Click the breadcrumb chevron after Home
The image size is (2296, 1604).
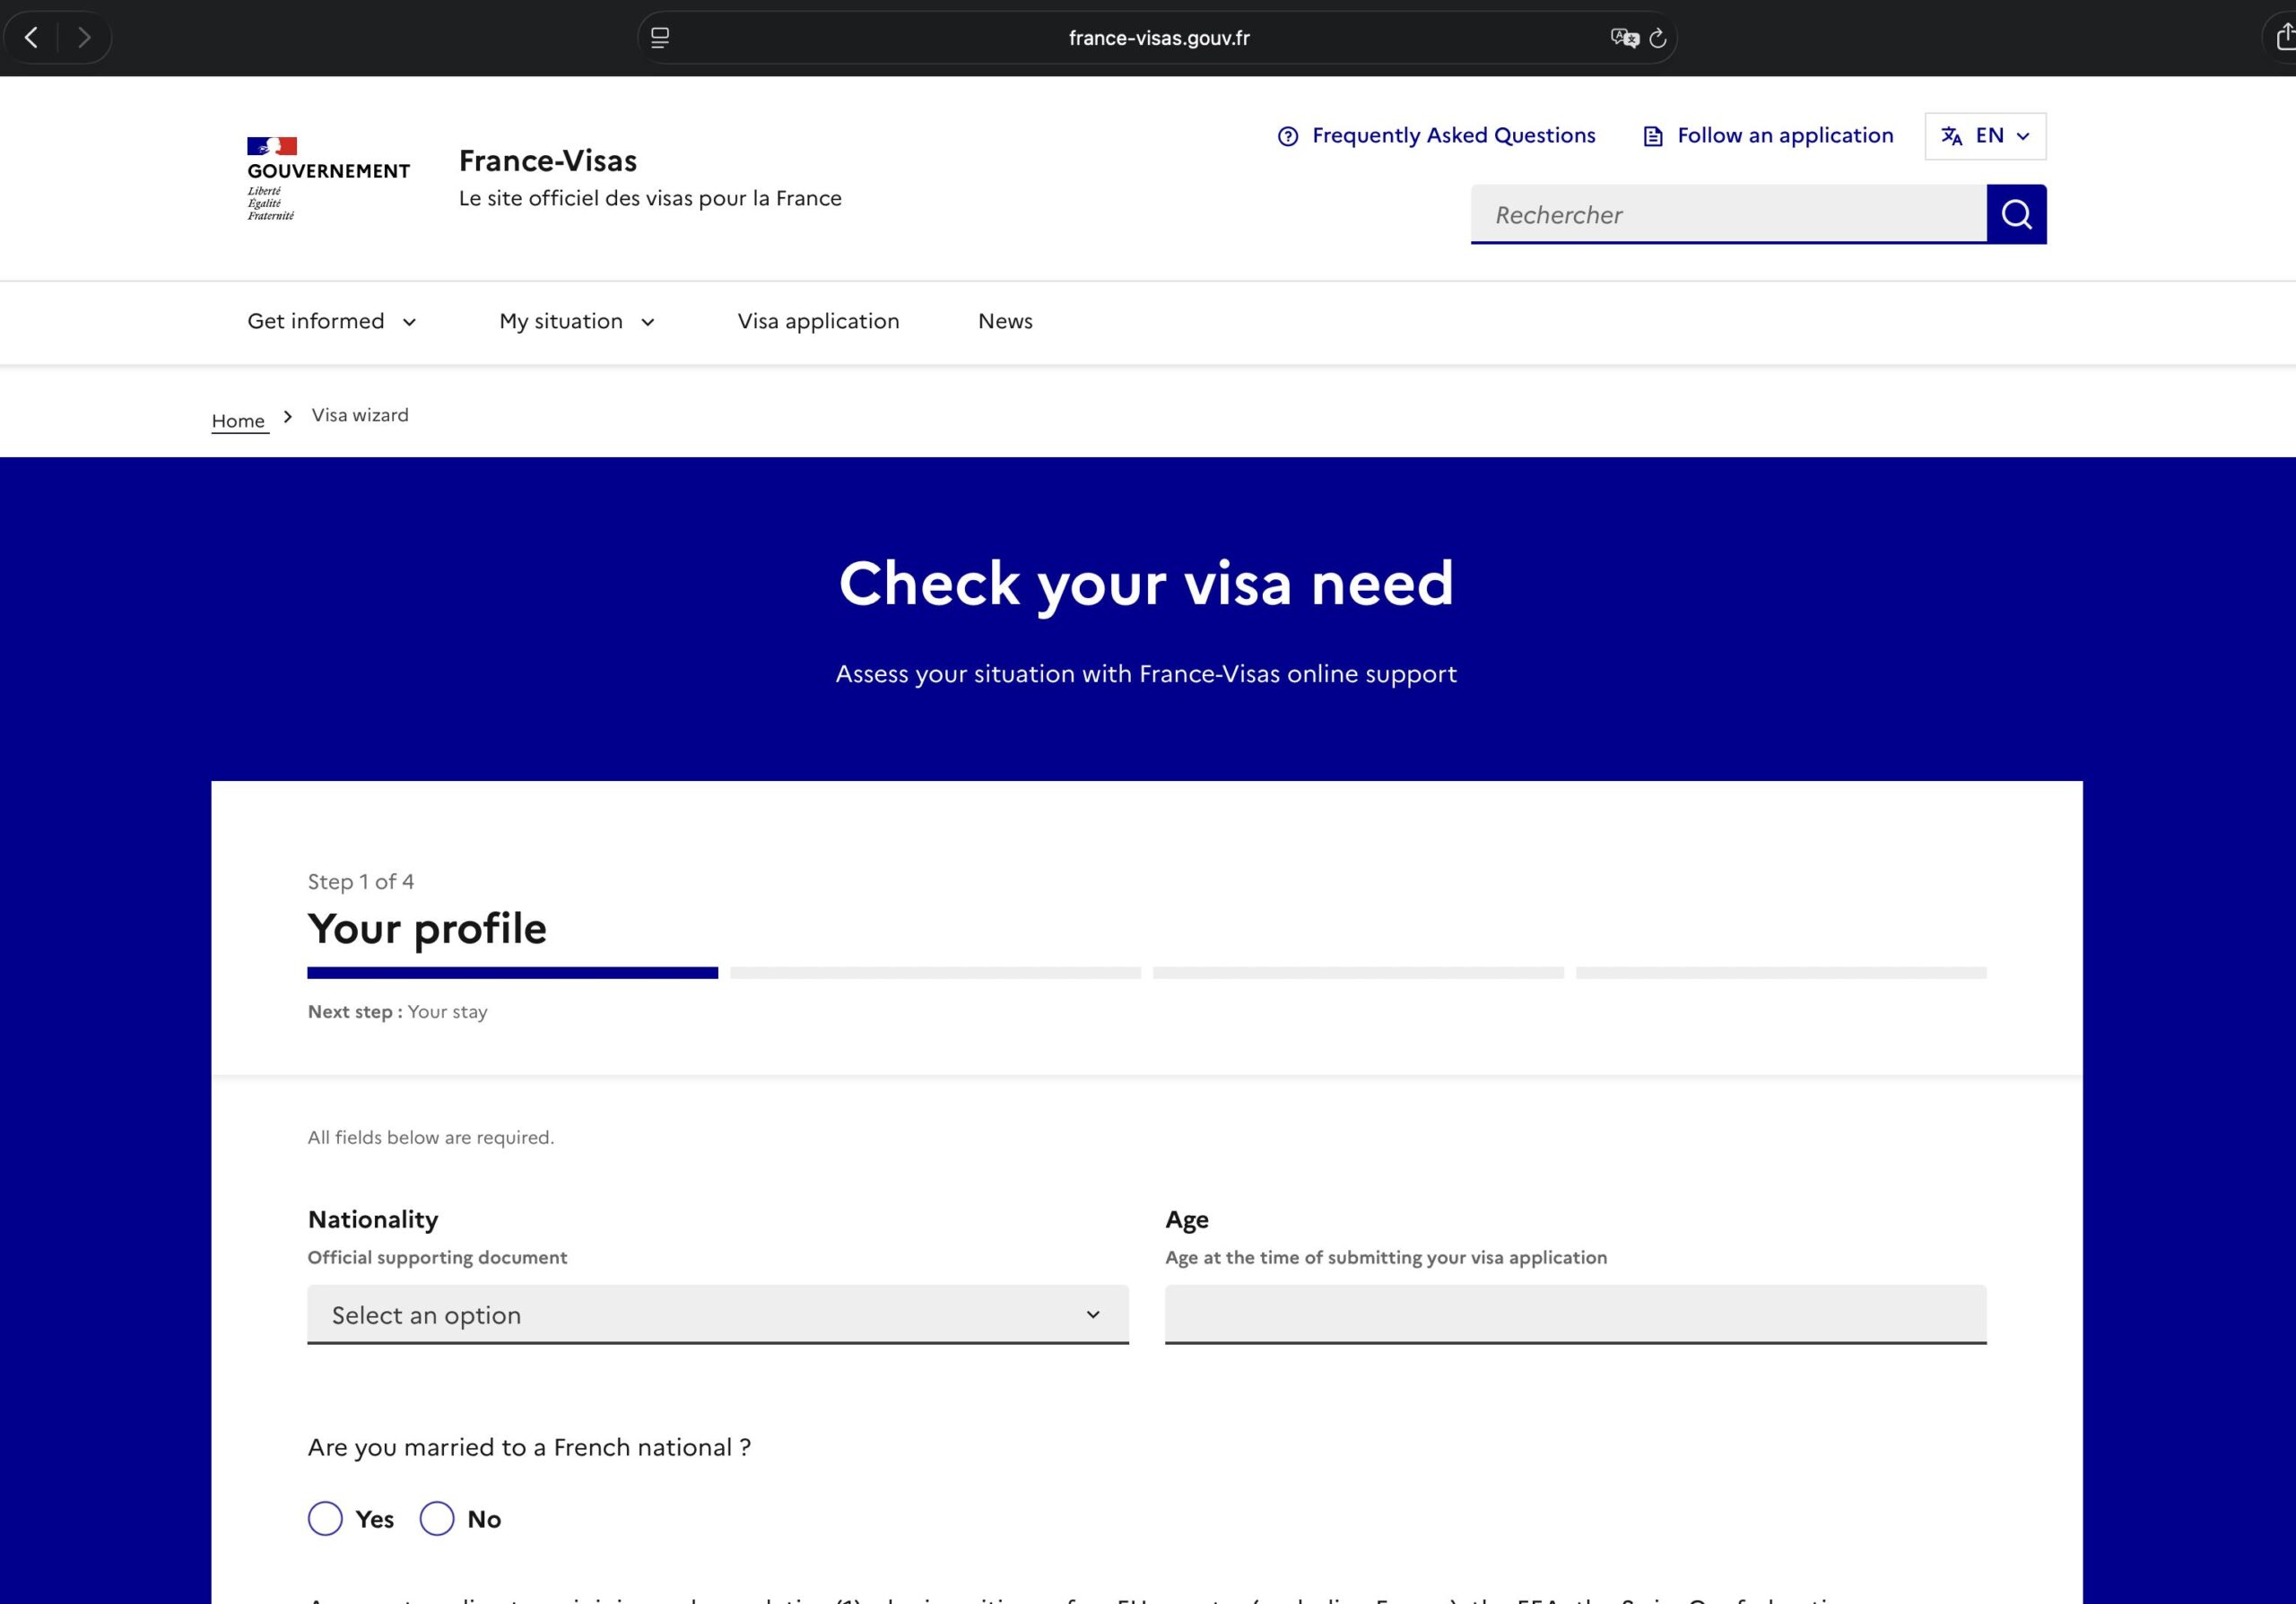click(288, 417)
